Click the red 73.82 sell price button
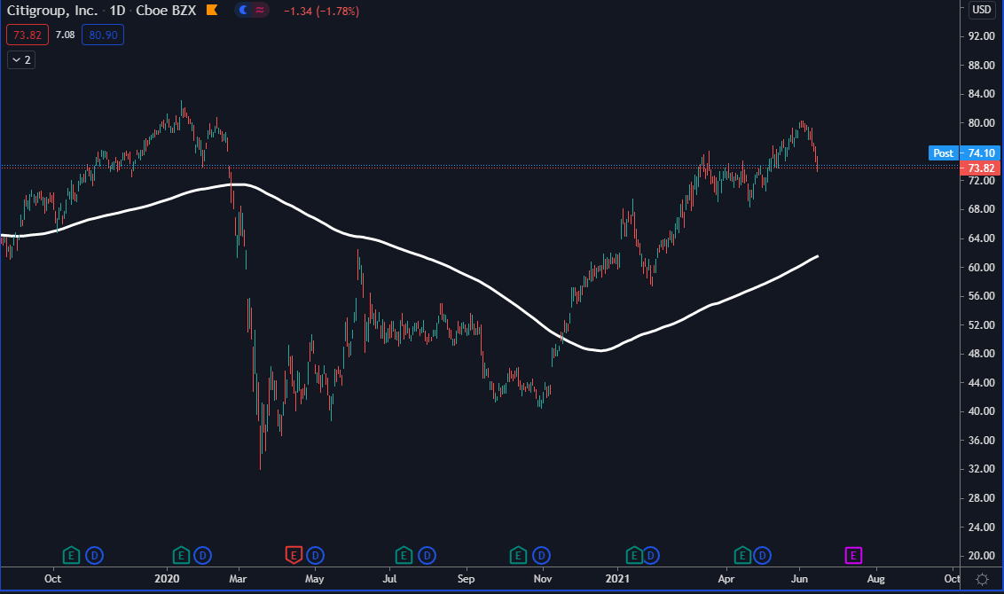The height and width of the screenshot is (594, 1004). click(x=27, y=35)
